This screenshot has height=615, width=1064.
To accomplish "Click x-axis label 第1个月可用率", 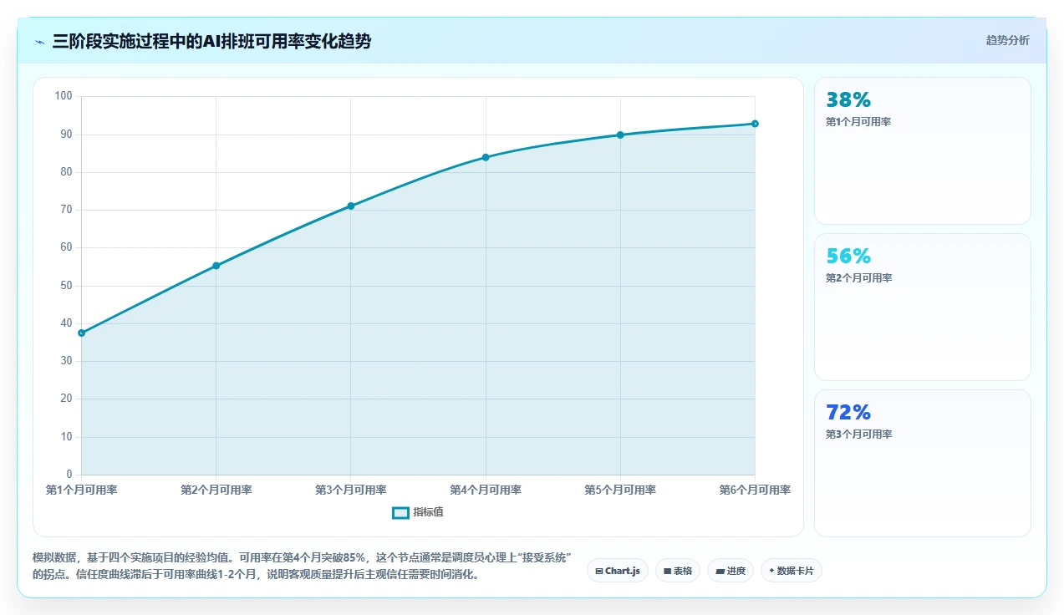I will pos(81,490).
